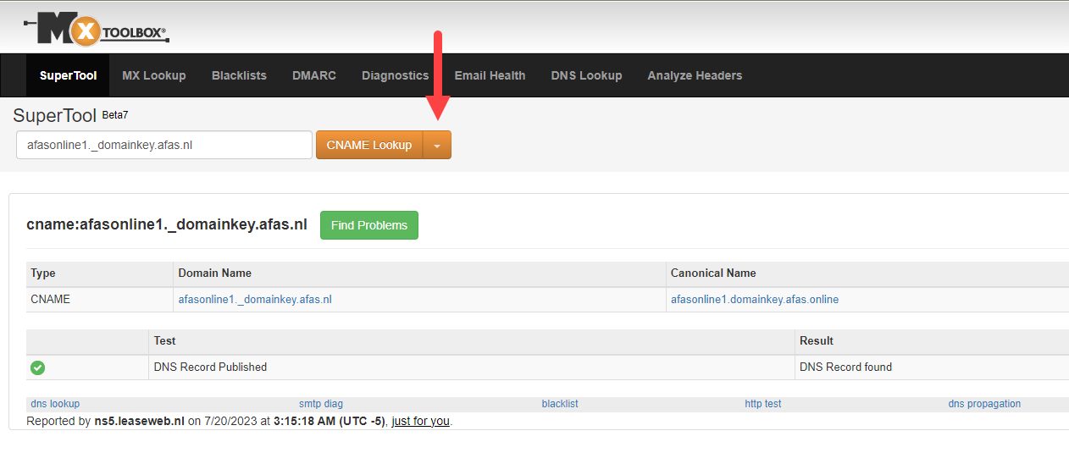
Task: Open the SuperTool tab
Action: coord(69,75)
